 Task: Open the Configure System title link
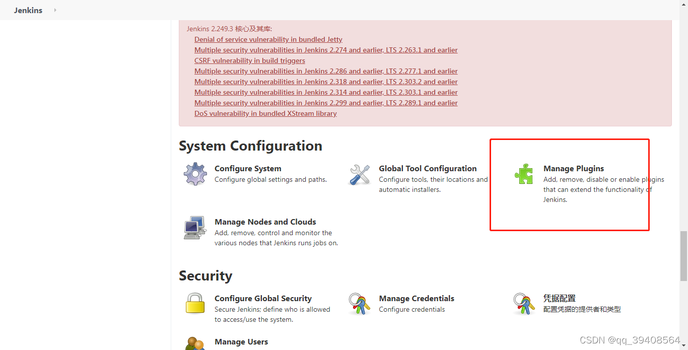click(x=248, y=169)
